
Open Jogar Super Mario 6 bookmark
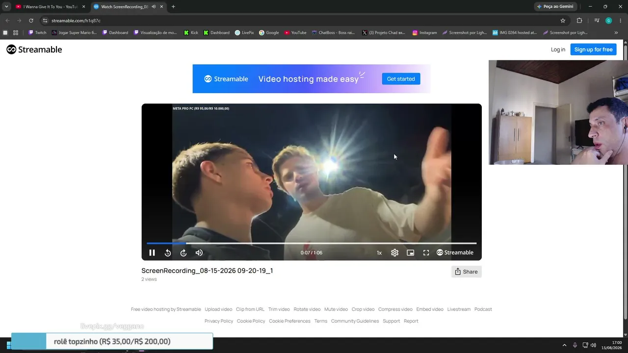coord(74,33)
